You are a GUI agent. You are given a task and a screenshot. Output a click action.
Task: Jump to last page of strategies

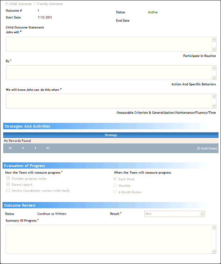coord(48,148)
